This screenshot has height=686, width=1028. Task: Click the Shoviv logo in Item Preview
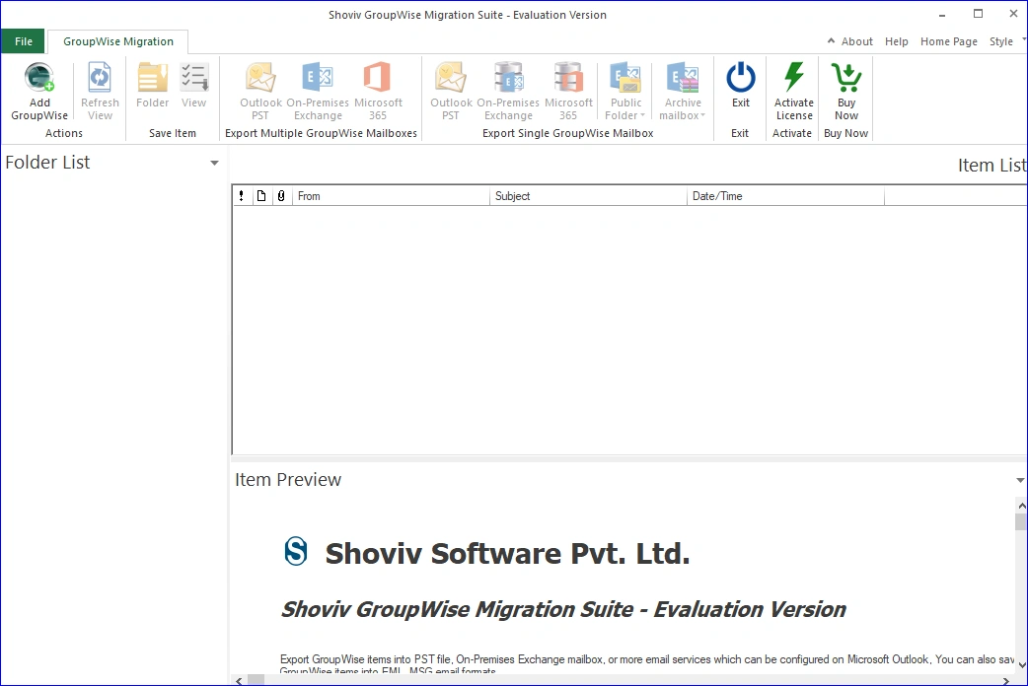click(296, 551)
